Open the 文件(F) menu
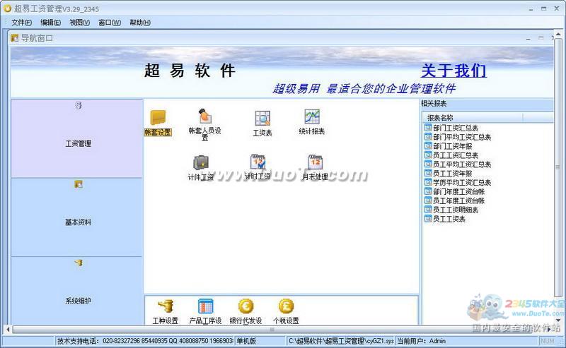The image size is (566, 348). click(x=21, y=23)
